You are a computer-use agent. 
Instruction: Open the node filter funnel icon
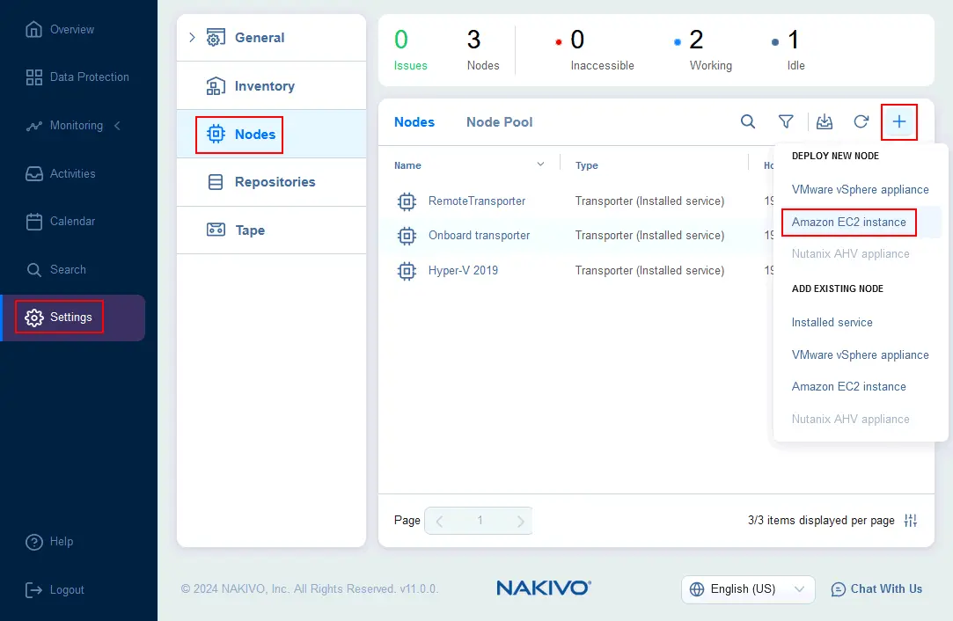(x=786, y=121)
